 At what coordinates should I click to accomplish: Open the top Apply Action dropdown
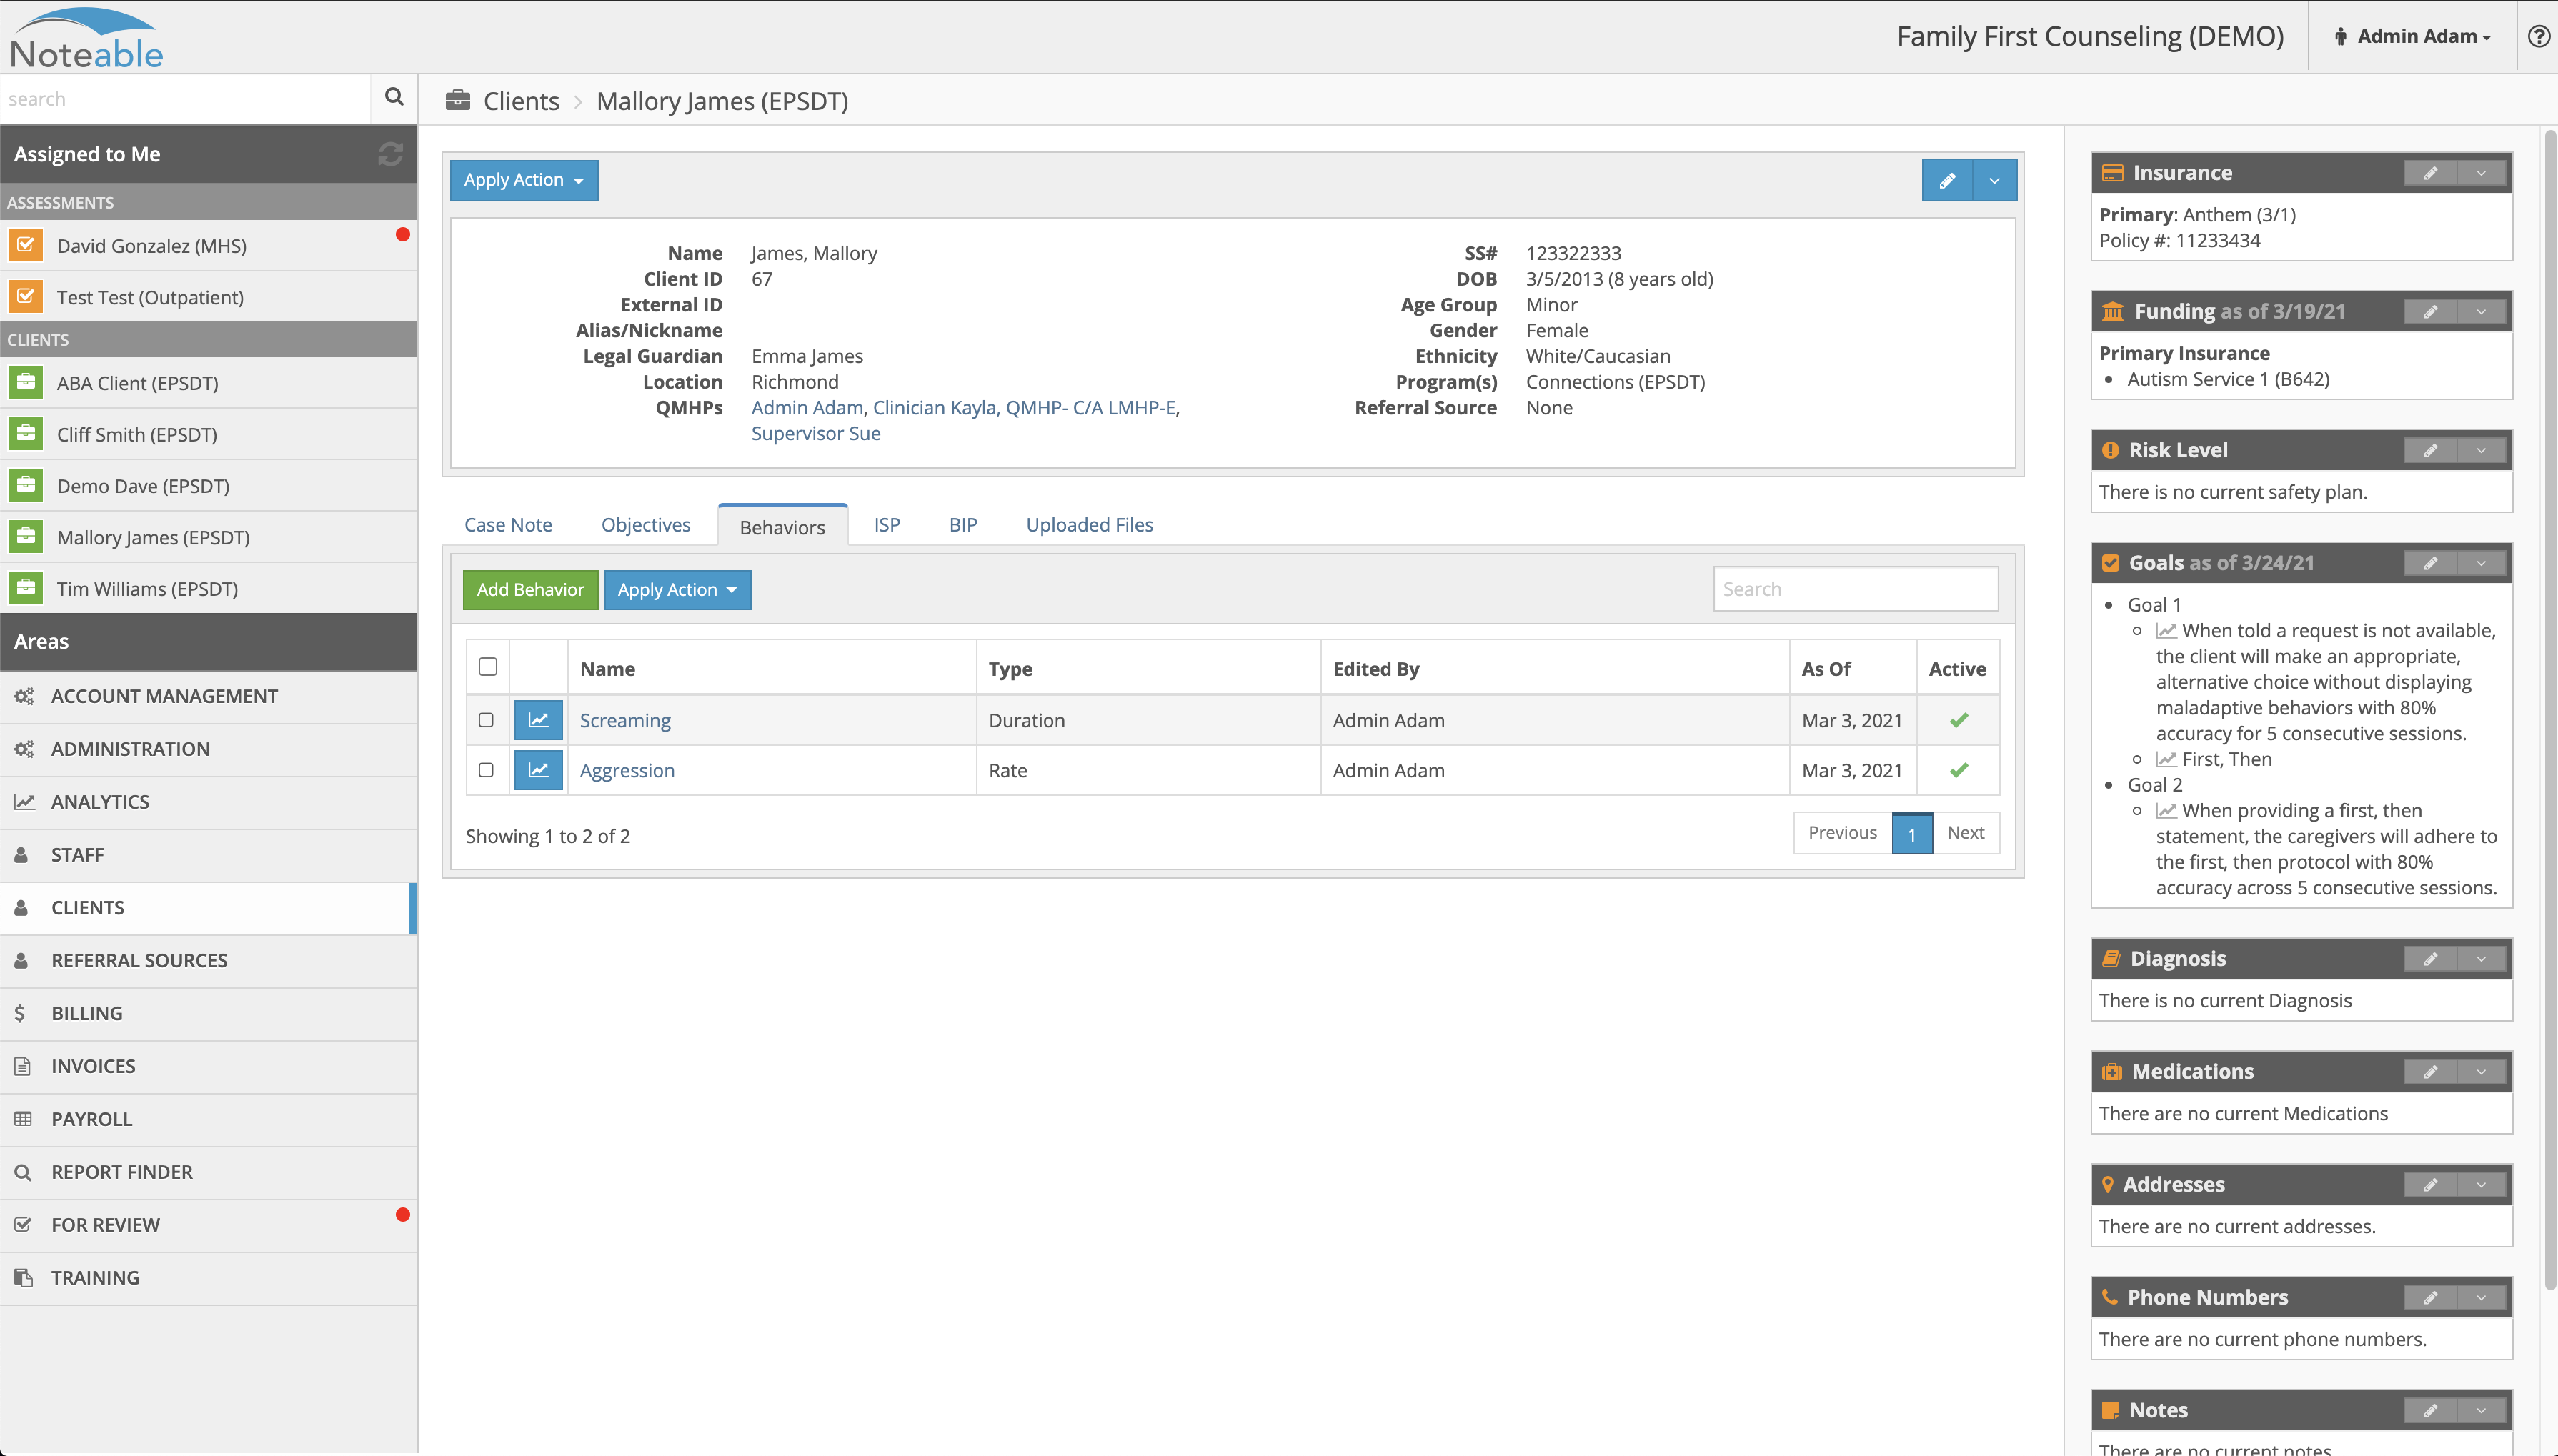523,180
